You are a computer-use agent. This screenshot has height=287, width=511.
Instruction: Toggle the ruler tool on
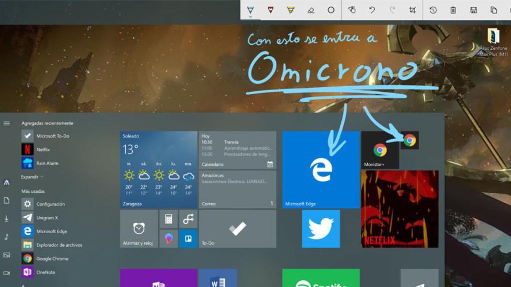click(331, 8)
